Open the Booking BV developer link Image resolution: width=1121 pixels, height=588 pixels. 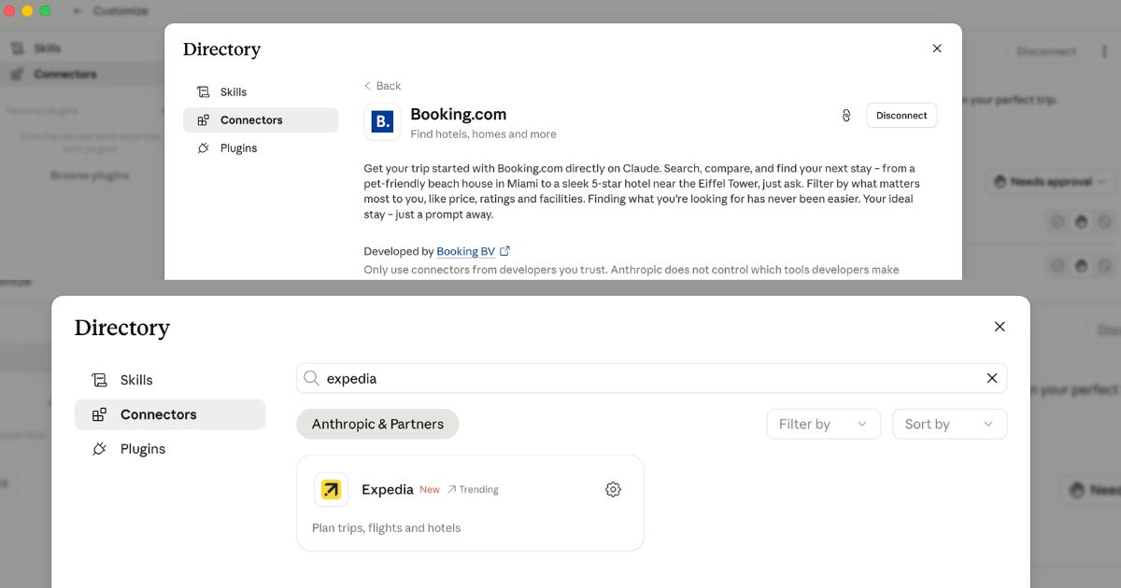(465, 251)
